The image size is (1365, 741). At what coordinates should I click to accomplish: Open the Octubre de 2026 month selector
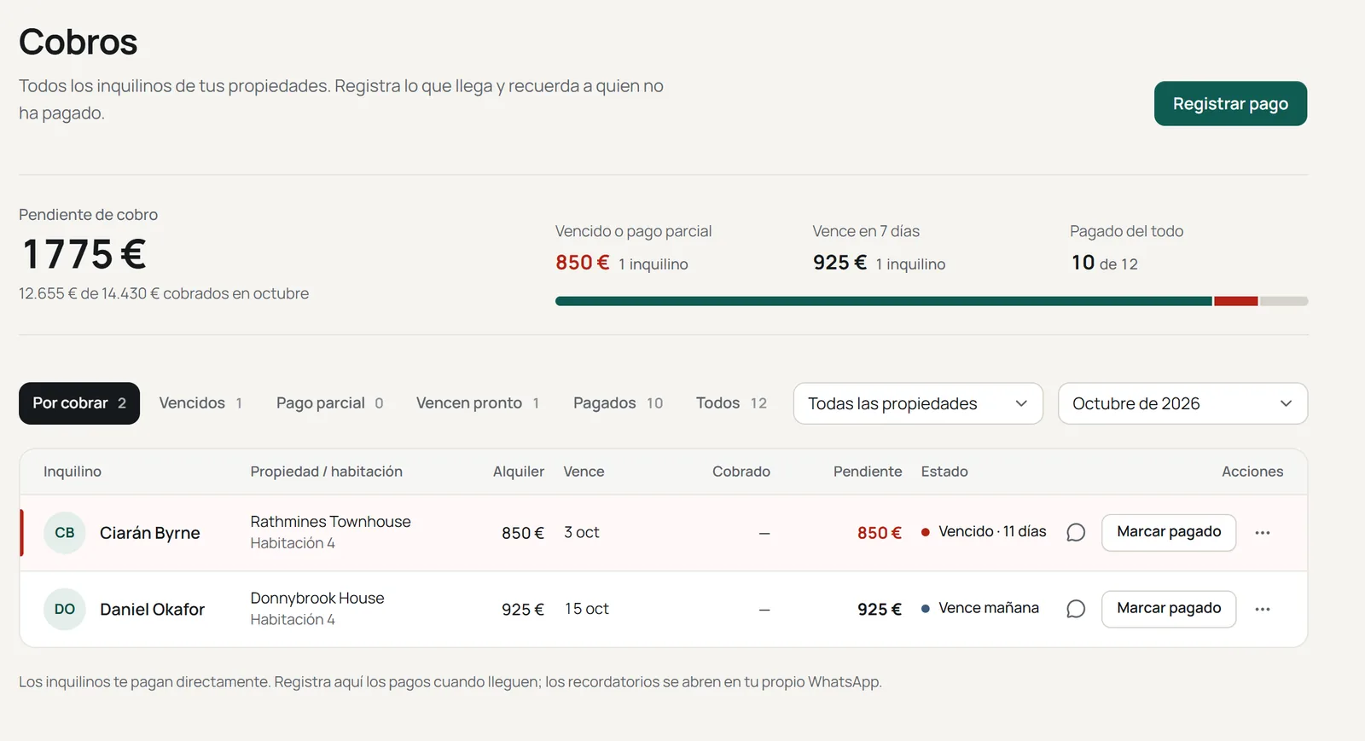(1182, 403)
